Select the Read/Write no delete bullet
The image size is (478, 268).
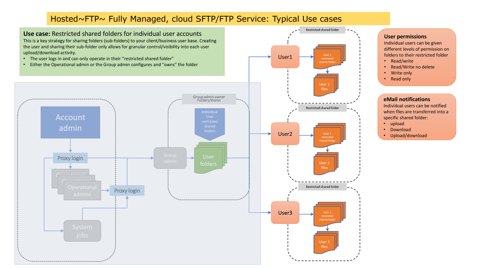(x=409, y=67)
